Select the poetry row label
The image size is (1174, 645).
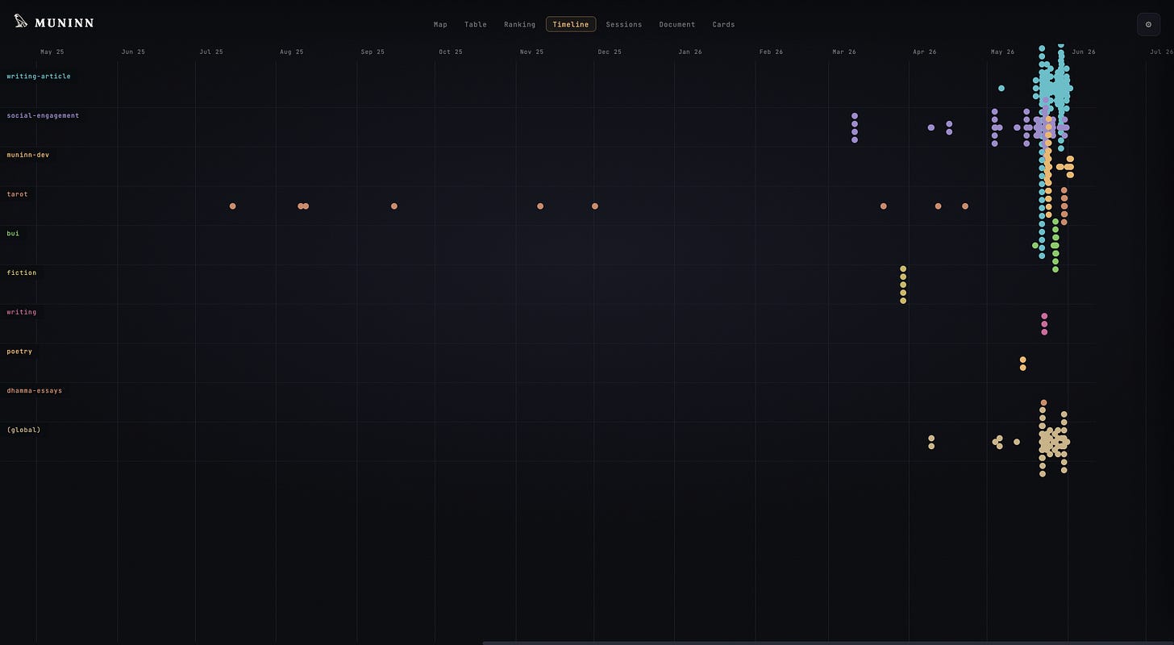click(19, 352)
